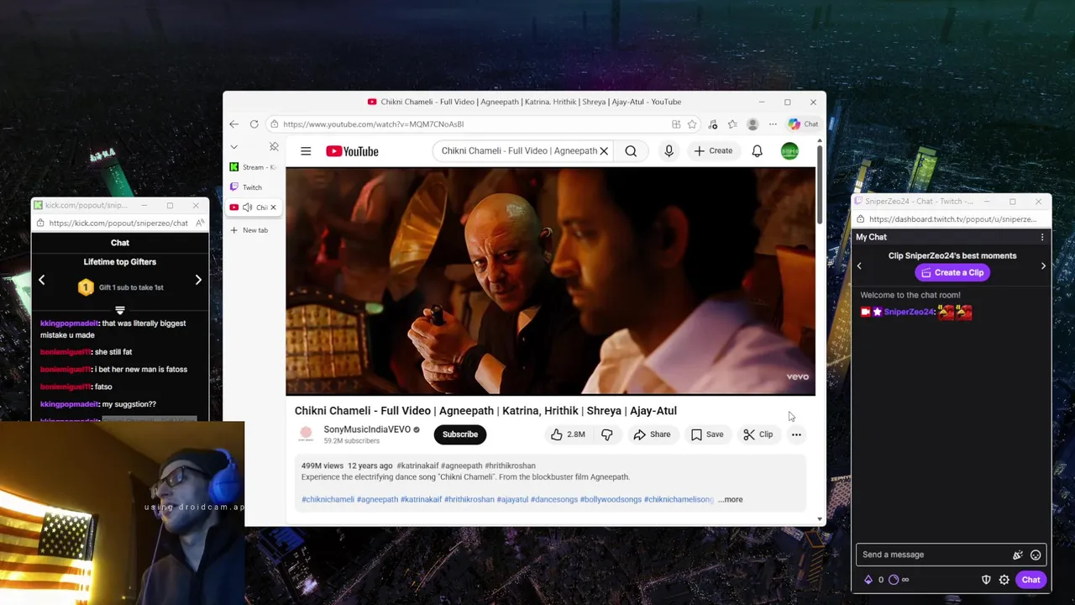This screenshot has width=1075, height=605.
Task: Open the YouTube Create menu
Action: [713, 151]
